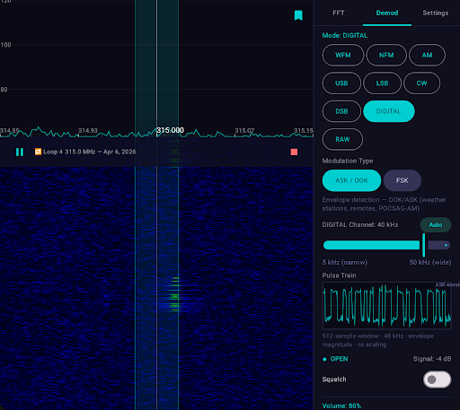Toggle the Squelch switch
This screenshot has width=460, height=410.
(x=437, y=379)
